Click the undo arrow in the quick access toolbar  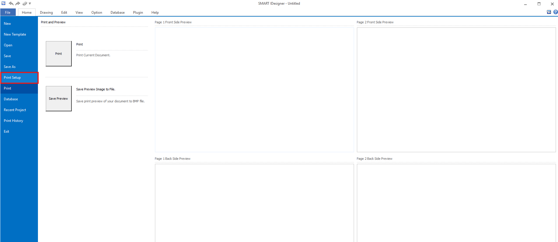click(x=11, y=3)
